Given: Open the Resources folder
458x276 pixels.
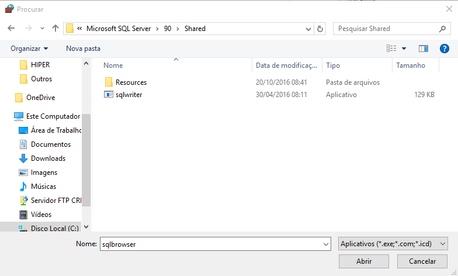Looking at the screenshot, I should pos(131,82).
